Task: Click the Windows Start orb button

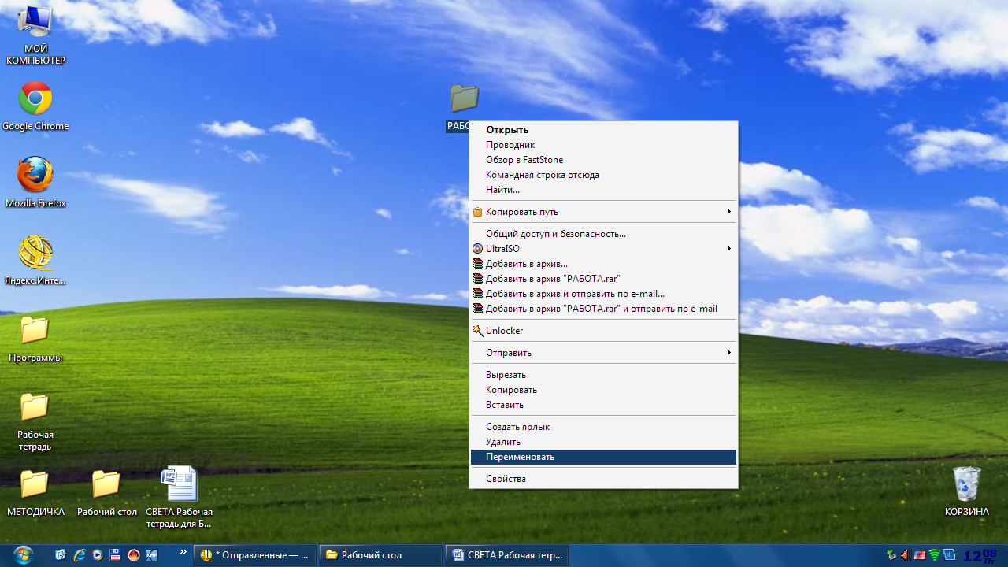Action: [x=23, y=555]
